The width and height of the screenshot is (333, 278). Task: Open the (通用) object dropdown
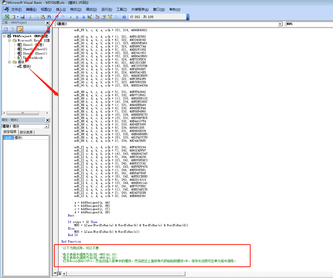pos(280,24)
